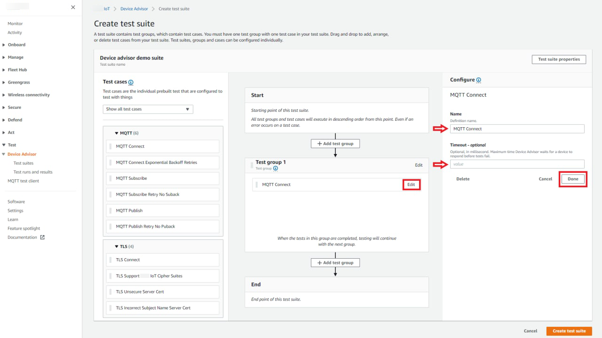Click the info icon beside Test cases
602x338 pixels.
pyautogui.click(x=131, y=82)
